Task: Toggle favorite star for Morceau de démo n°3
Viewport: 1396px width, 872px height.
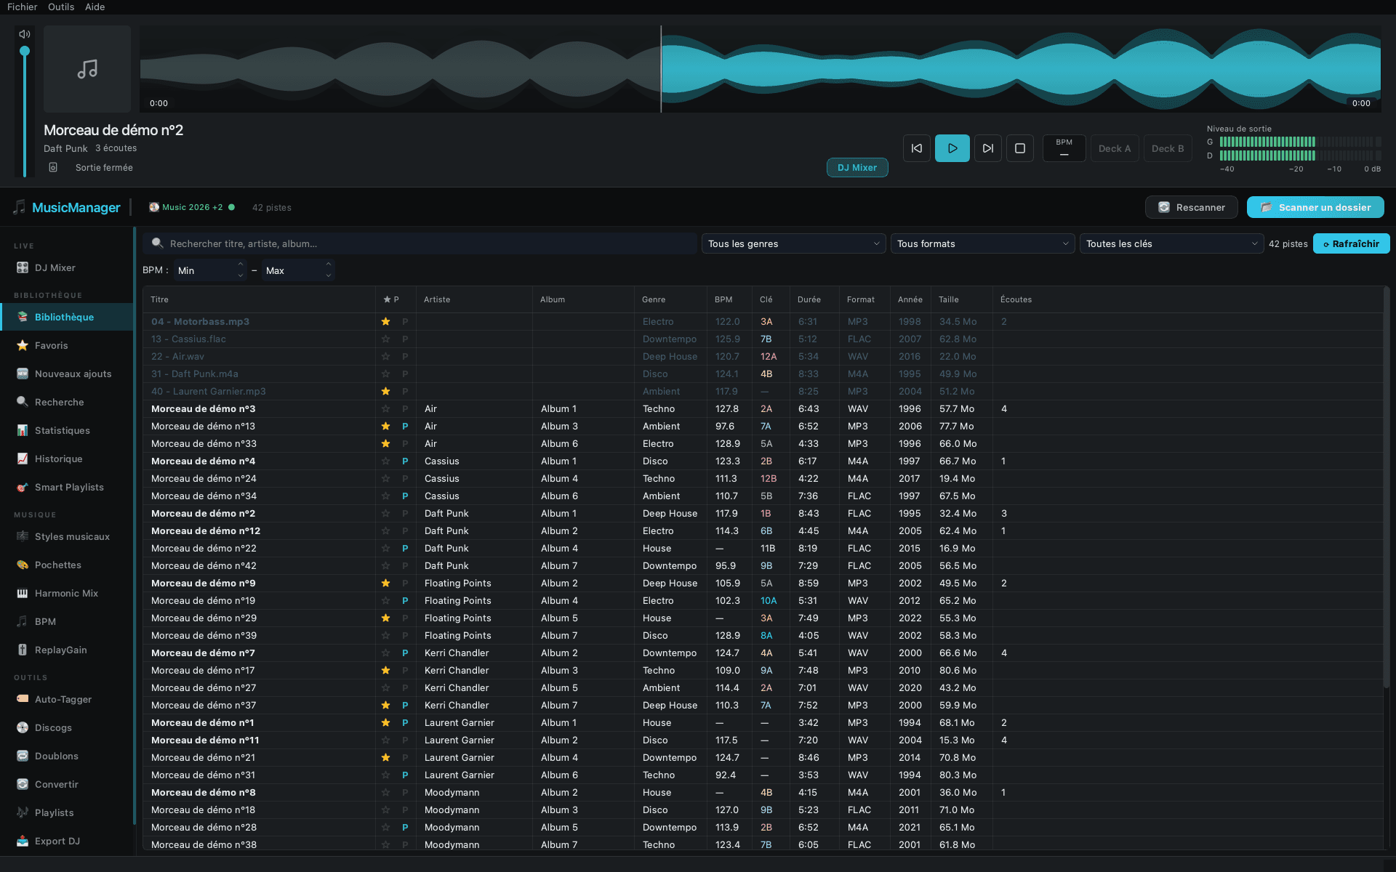Action: pyautogui.click(x=386, y=408)
